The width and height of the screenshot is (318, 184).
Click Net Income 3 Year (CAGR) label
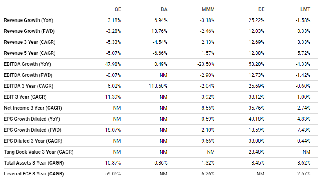[33, 108]
